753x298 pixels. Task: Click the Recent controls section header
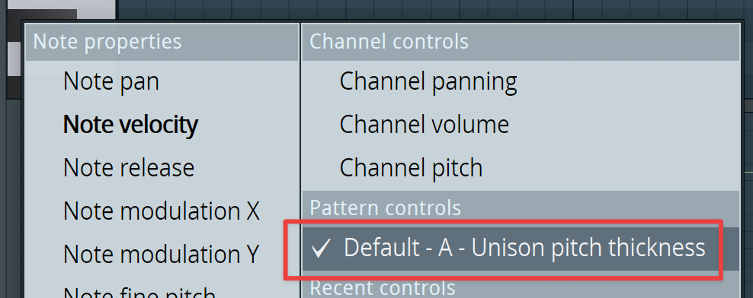coord(521,287)
